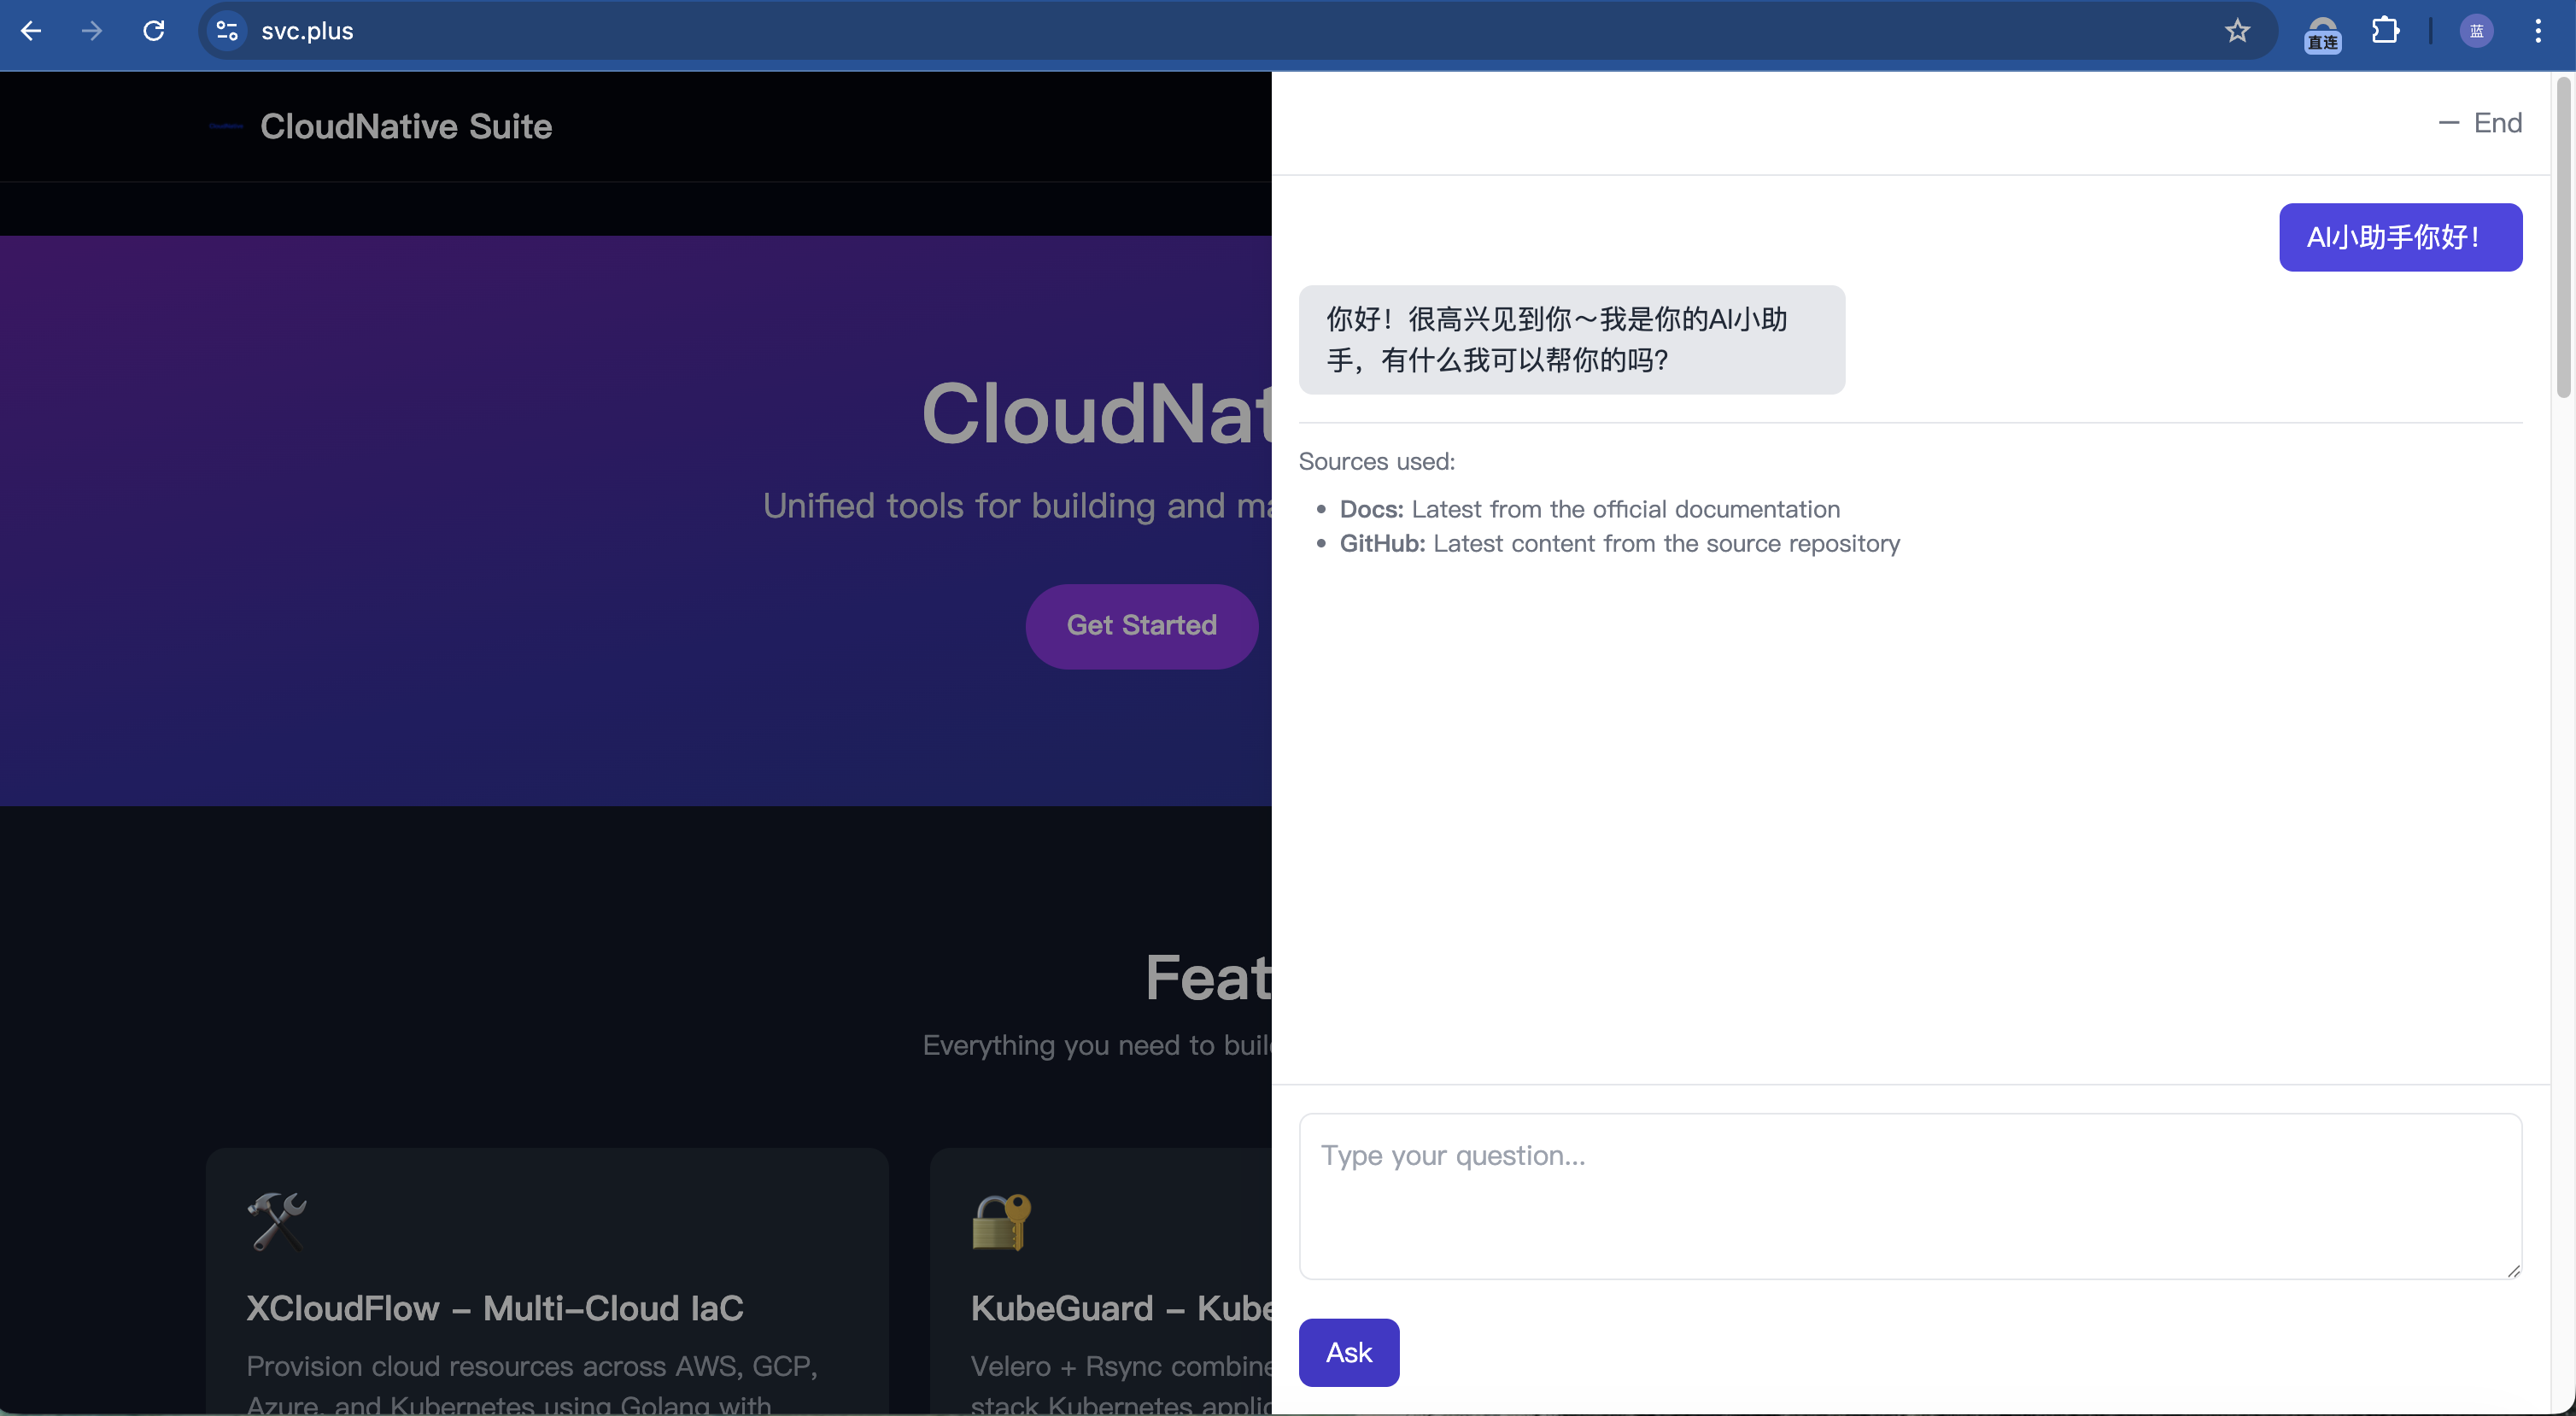
Task: Click the GitHub source list entry
Action: point(1619,543)
